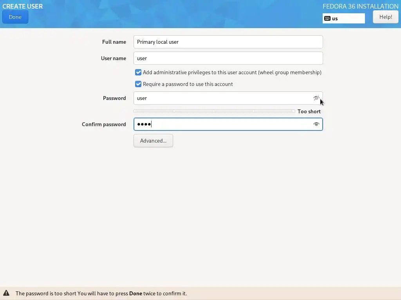Image resolution: width=401 pixels, height=300 pixels.
Task: Toggle Require a password checkbox
Action: (x=138, y=84)
